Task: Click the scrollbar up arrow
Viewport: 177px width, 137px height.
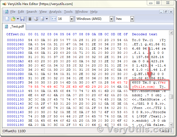Action: 171,33
